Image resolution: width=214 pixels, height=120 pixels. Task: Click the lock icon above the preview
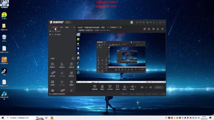coord(149,29)
